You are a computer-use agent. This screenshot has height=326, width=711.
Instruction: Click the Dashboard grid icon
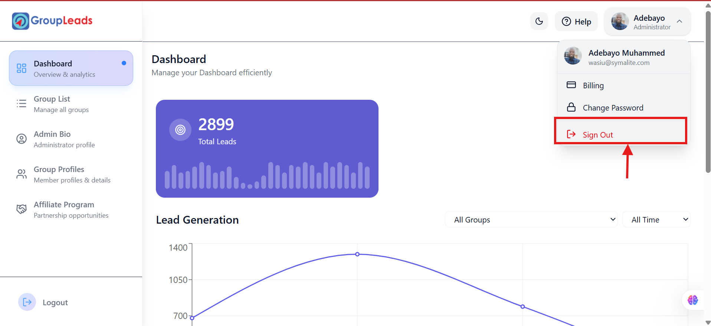pyautogui.click(x=22, y=68)
